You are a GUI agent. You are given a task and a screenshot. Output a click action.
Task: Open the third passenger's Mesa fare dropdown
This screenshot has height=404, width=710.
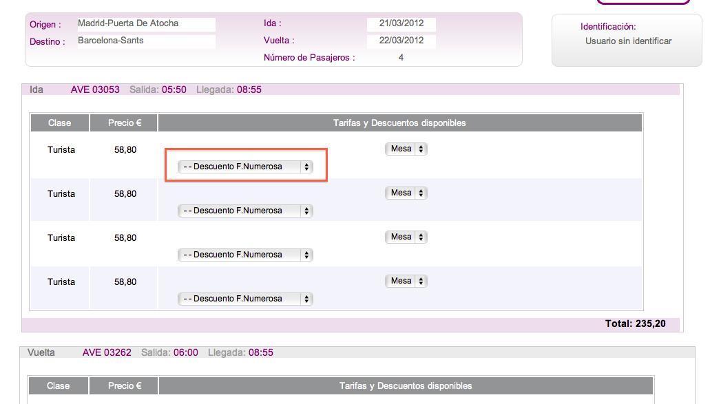(x=406, y=237)
